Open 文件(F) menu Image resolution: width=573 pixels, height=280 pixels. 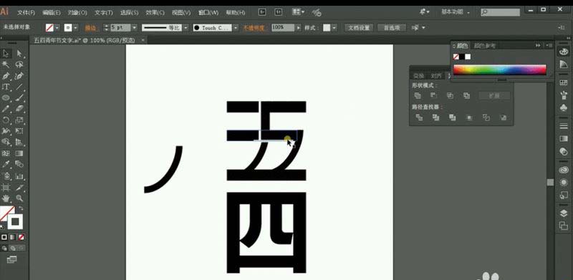[26, 12]
